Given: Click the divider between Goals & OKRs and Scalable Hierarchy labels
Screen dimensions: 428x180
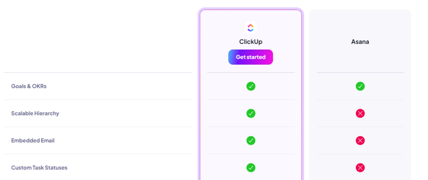Looking at the screenshot, I should 98,100.
